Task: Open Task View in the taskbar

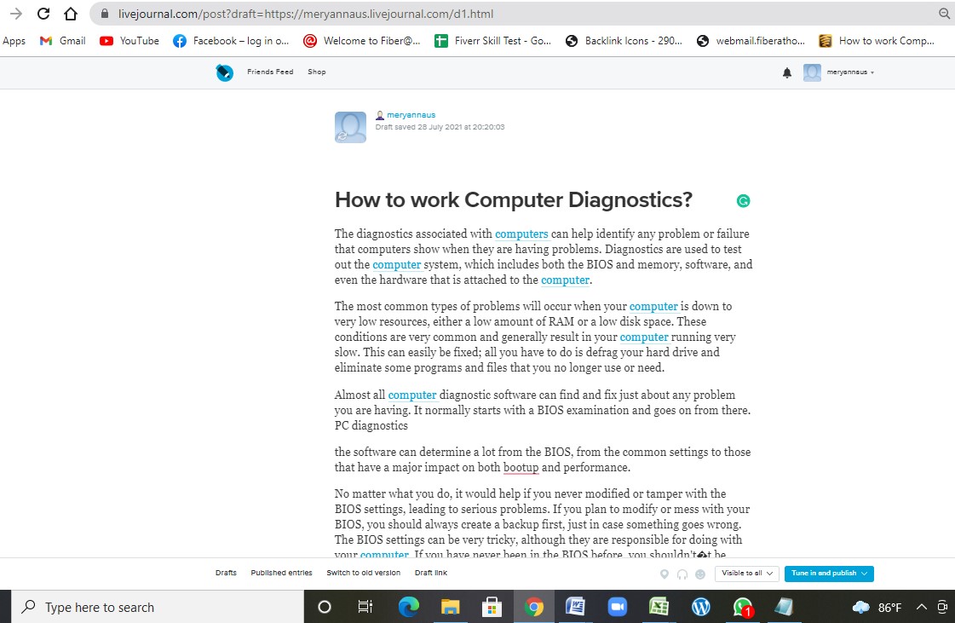Action: pyautogui.click(x=365, y=607)
